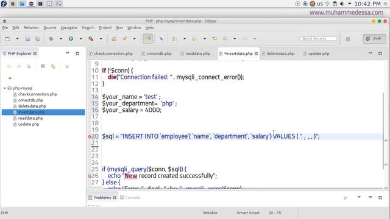Open the Next Annotation dropdown arrow

(x=185, y=39)
